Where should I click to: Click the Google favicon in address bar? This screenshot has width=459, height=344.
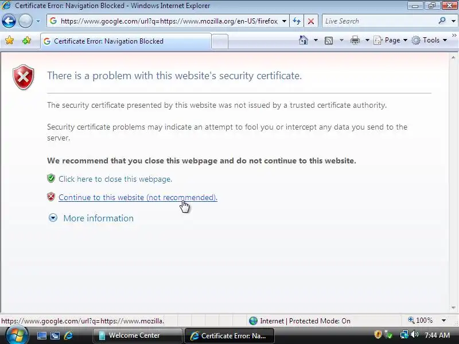click(x=53, y=21)
